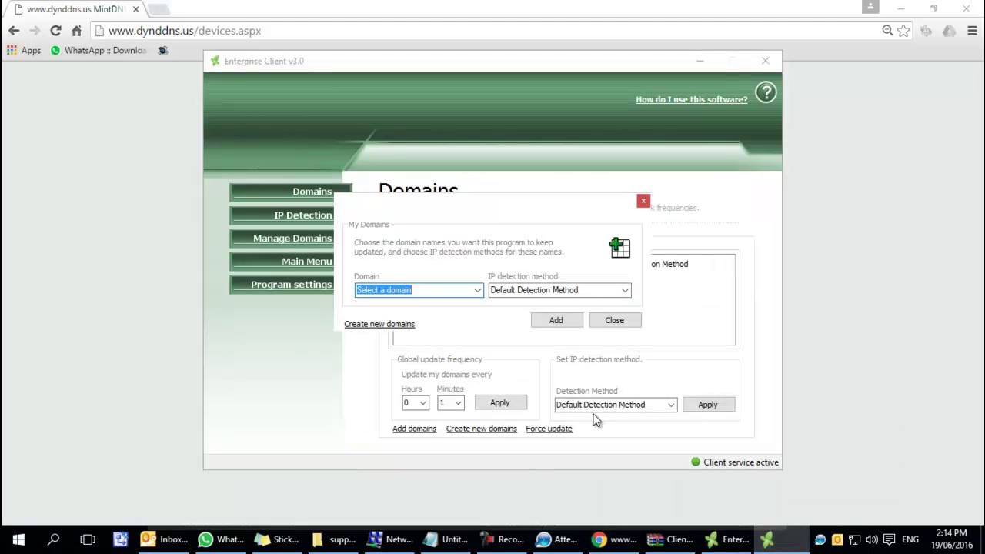
Task: Open Chrome's zoom magnifier icon in address bar
Action: click(887, 31)
